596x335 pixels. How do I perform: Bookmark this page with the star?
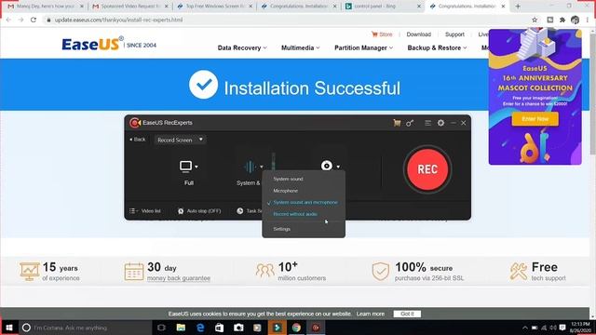[x=535, y=20]
